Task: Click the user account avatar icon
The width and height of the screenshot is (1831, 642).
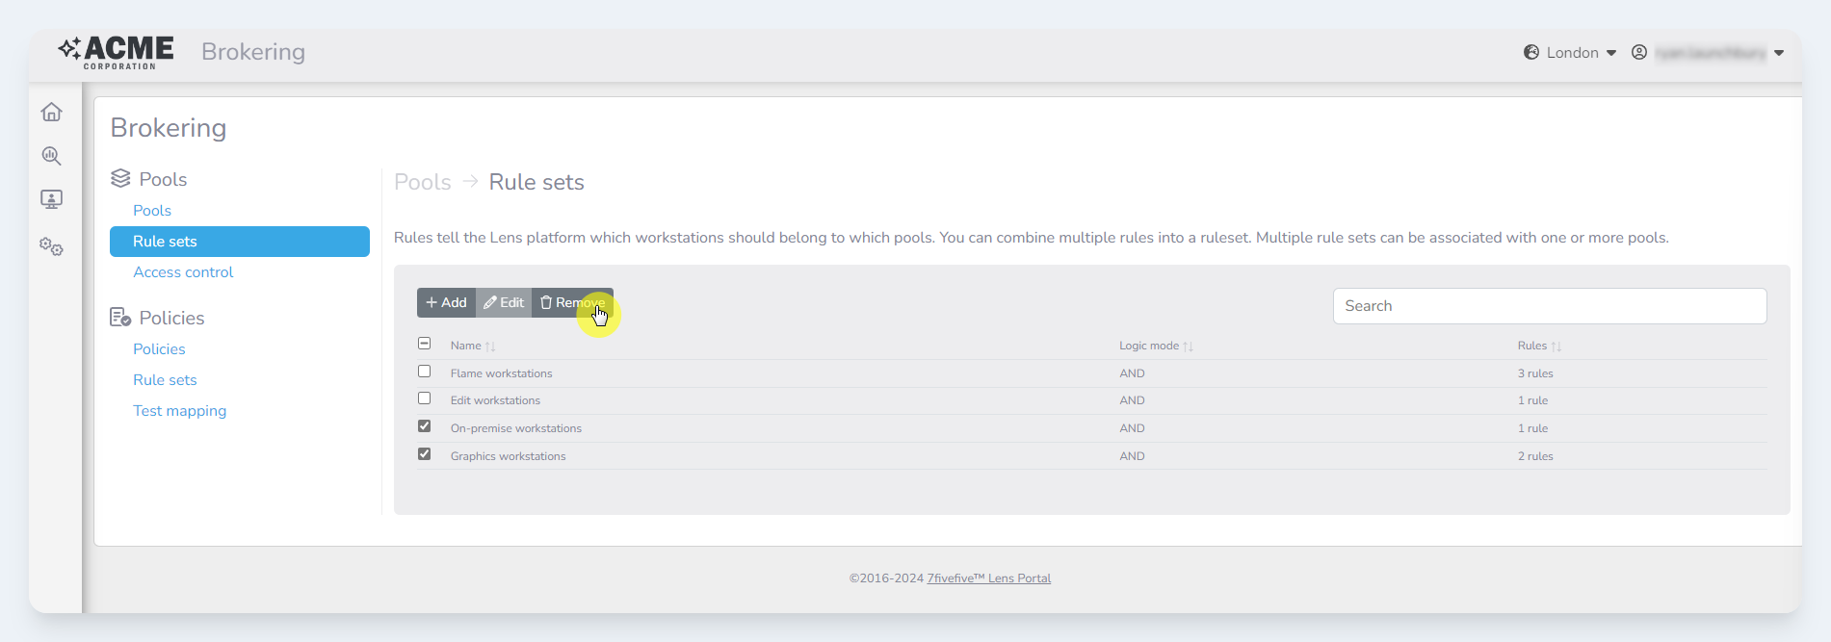Action: [x=1638, y=53]
